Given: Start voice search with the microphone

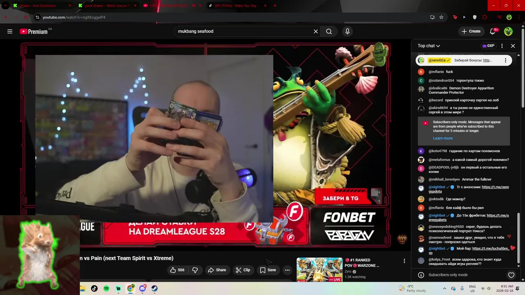Looking at the screenshot, I should [347, 31].
